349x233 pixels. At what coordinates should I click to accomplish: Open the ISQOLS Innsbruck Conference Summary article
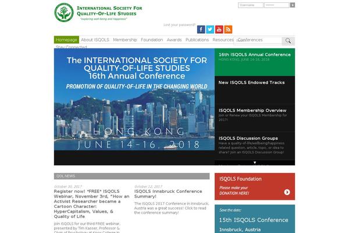coord(168,194)
